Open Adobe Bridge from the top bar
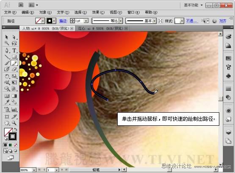The image size is (235, 173). click(x=21, y=5)
